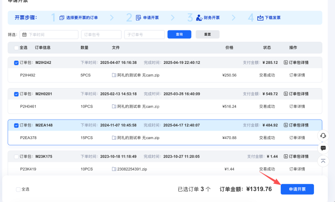Click the 下单时间 date filter field
Viewport: 335px width, 202px height.
[49, 35]
